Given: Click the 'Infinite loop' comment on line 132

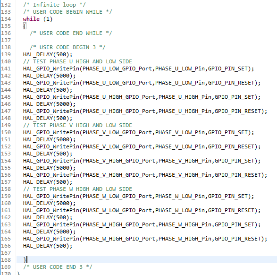Looking at the screenshot, I should [x=54, y=5].
